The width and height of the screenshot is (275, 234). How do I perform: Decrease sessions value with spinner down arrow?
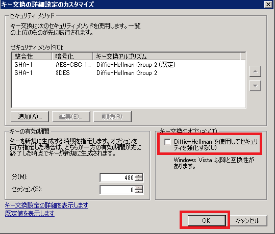139,192
